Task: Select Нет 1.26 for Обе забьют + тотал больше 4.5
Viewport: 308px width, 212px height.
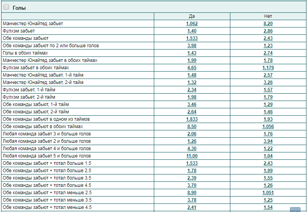Action: click(268, 185)
